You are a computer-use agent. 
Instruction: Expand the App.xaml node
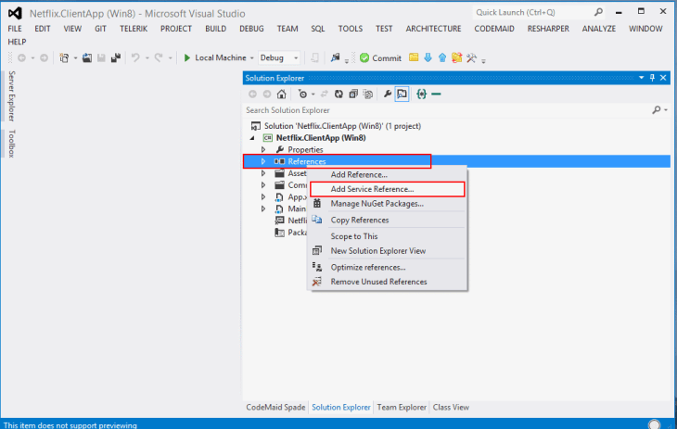click(x=263, y=196)
